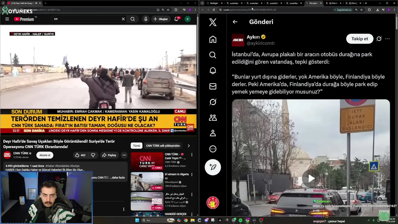Click the X window address bar URL
The height and width of the screenshot is (224, 398).
[x=250, y=10]
